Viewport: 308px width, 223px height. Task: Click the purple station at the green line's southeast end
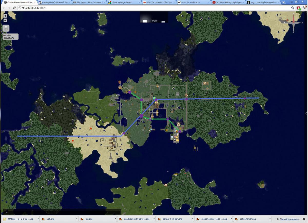tap(180, 131)
